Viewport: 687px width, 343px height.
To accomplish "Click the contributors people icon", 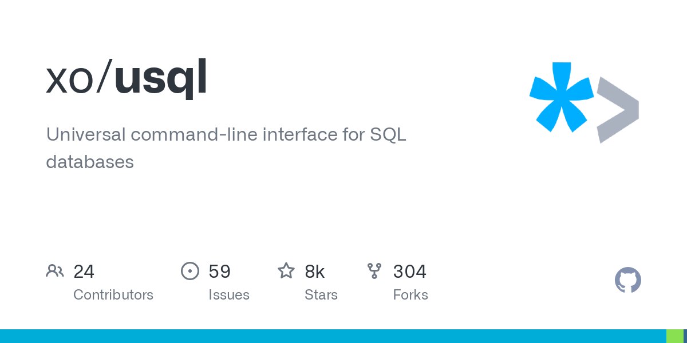I will point(55,271).
